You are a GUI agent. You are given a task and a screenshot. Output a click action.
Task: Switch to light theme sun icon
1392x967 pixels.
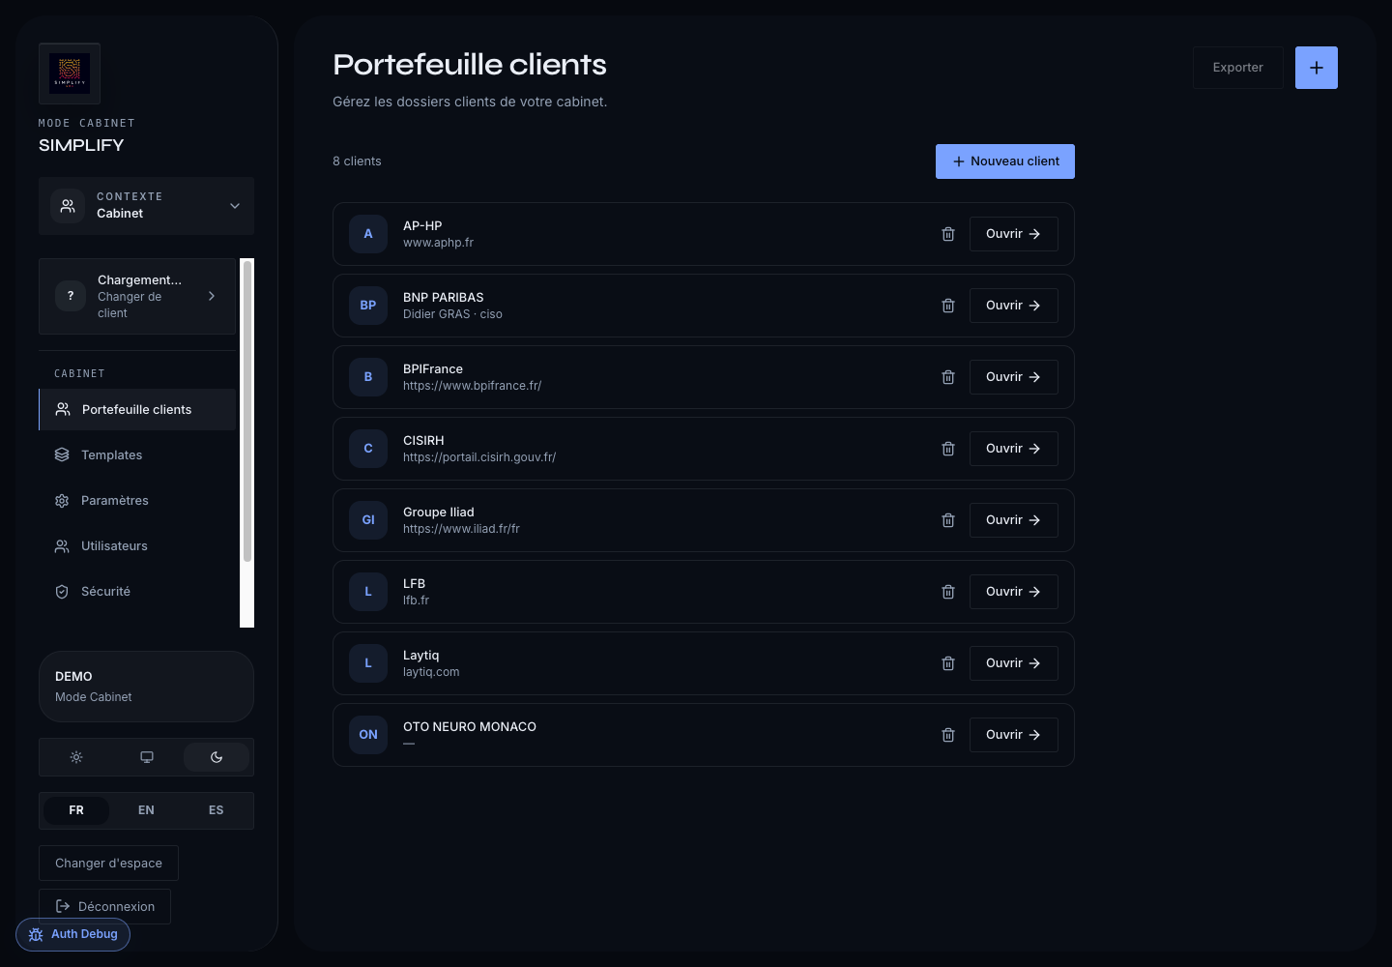(x=76, y=757)
